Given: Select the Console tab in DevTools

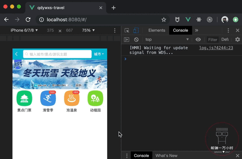Looking at the screenshot, I should (181, 30).
